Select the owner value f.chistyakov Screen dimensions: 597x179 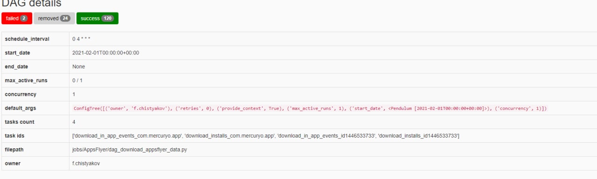(86, 163)
